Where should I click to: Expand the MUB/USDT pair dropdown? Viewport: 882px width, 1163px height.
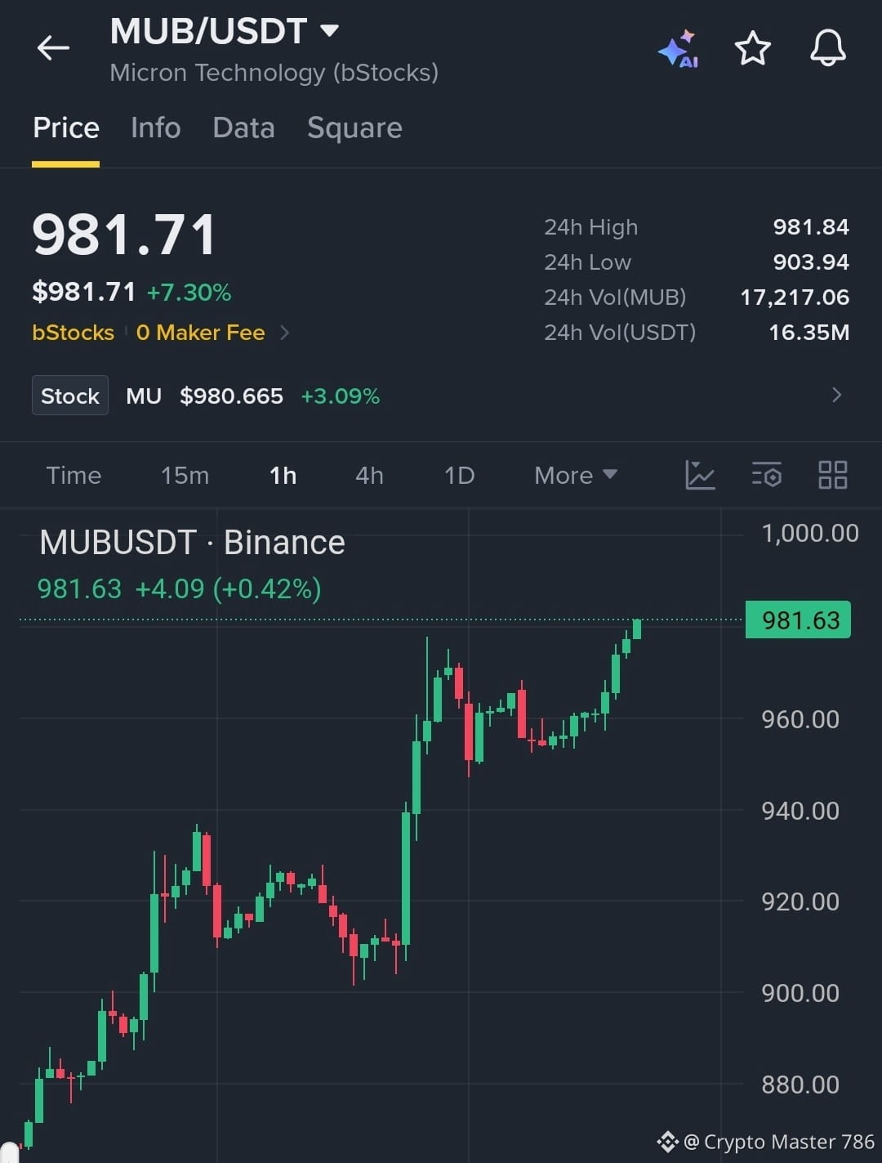click(329, 31)
